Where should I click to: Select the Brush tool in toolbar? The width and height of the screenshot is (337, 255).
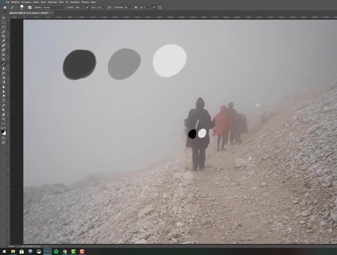[3, 64]
